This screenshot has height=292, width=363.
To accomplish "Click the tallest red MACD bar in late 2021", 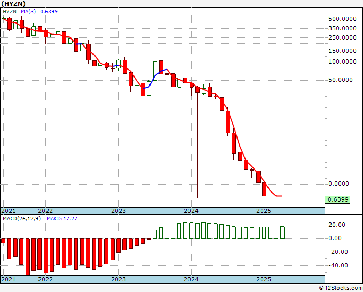I will tap(28, 257).
